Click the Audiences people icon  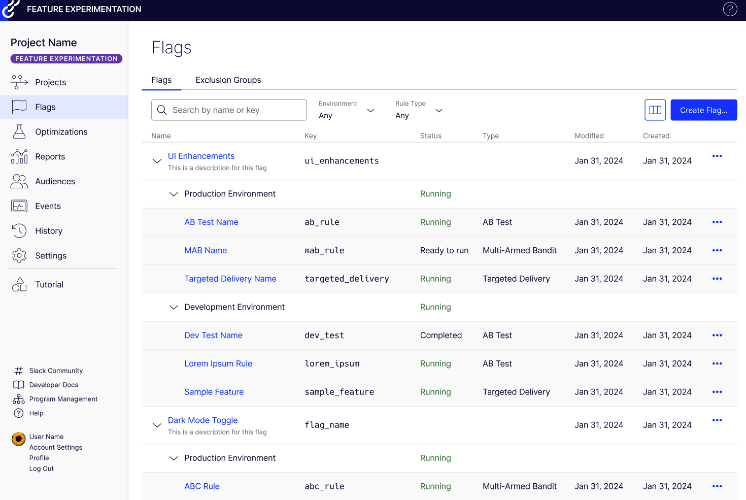tap(19, 181)
